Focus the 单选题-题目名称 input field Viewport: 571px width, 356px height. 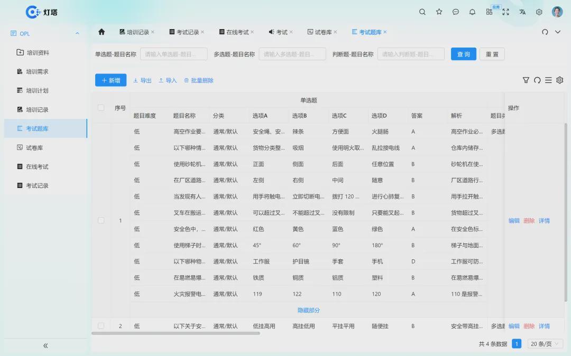click(x=174, y=54)
